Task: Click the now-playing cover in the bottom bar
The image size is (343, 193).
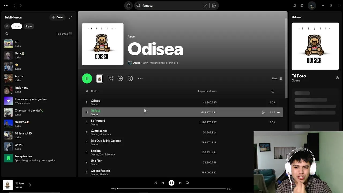Action: point(8,185)
